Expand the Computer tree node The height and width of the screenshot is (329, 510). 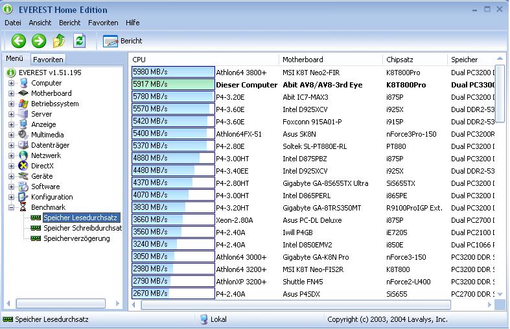(12, 84)
